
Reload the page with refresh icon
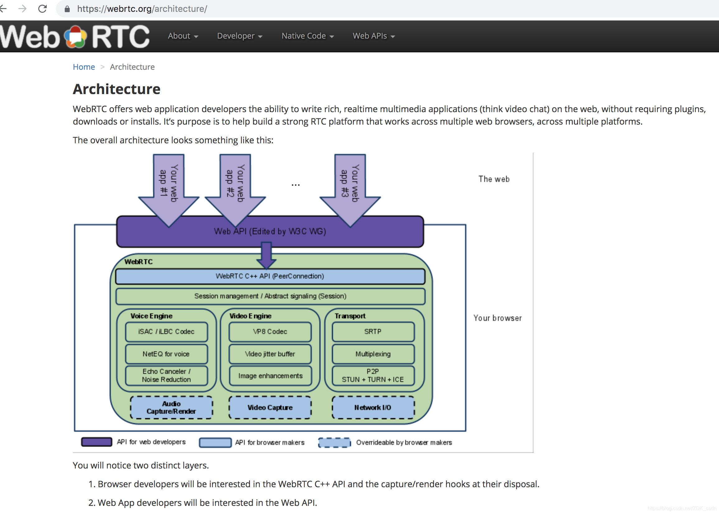[x=43, y=8]
